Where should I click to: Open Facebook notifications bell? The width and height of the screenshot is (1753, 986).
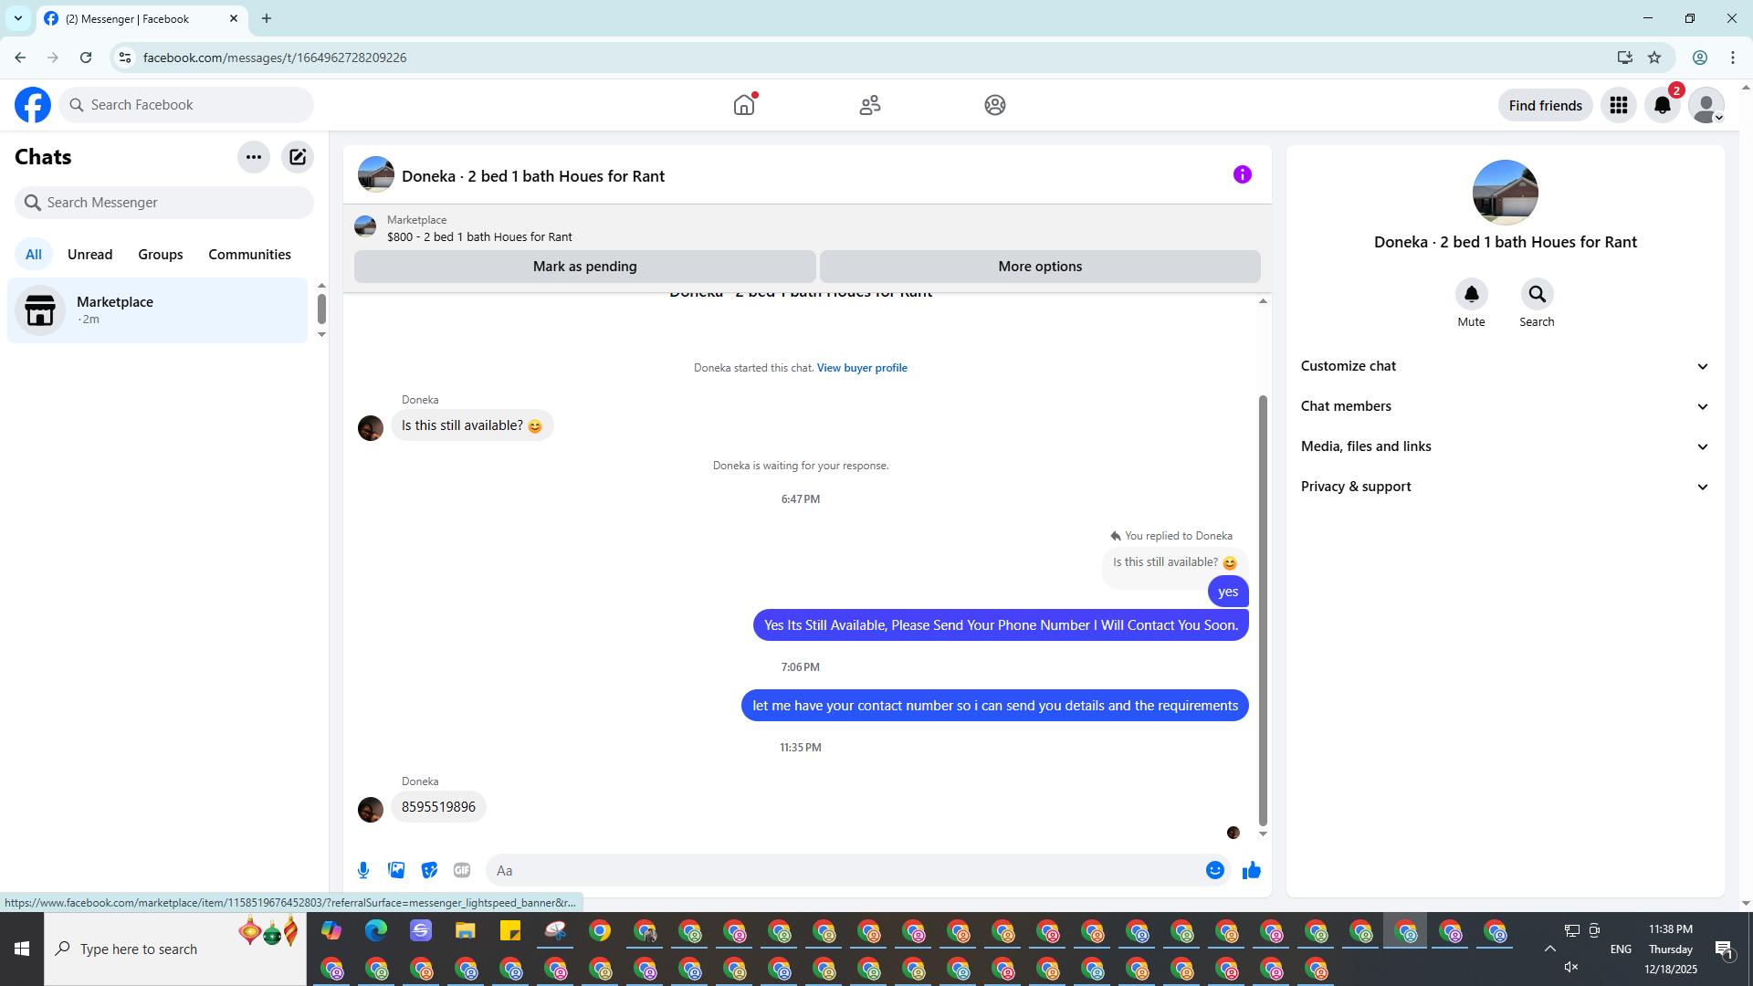click(x=1662, y=105)
